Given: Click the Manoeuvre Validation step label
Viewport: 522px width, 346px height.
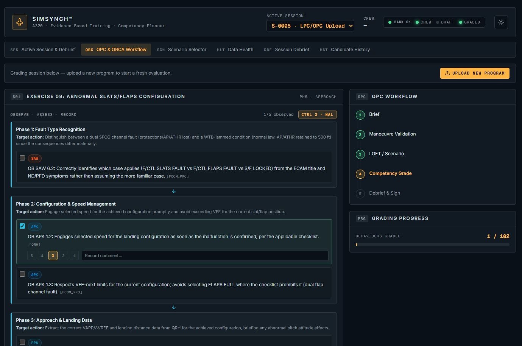Looking at the screenshot, I should (x=393, y=134).
